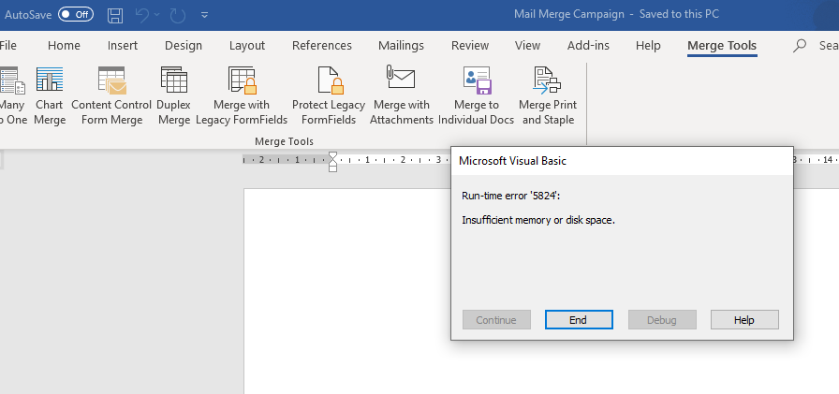Launch the Chart Merge tool
839x394 pixels.
(50, 95)
